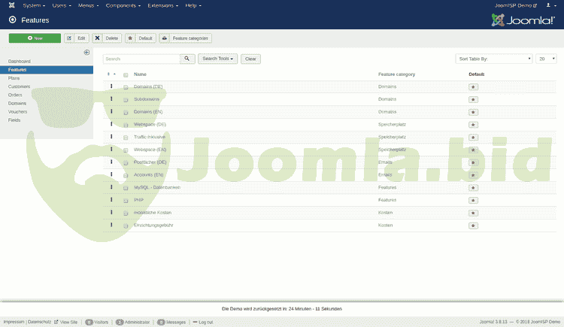Click the Feature categories toolbar button
564x327 pixels.
click(x=186, y=38)
